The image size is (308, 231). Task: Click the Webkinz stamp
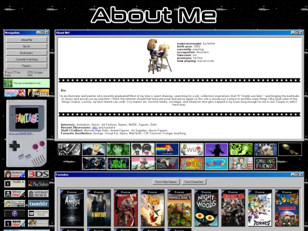coord(217,164)
